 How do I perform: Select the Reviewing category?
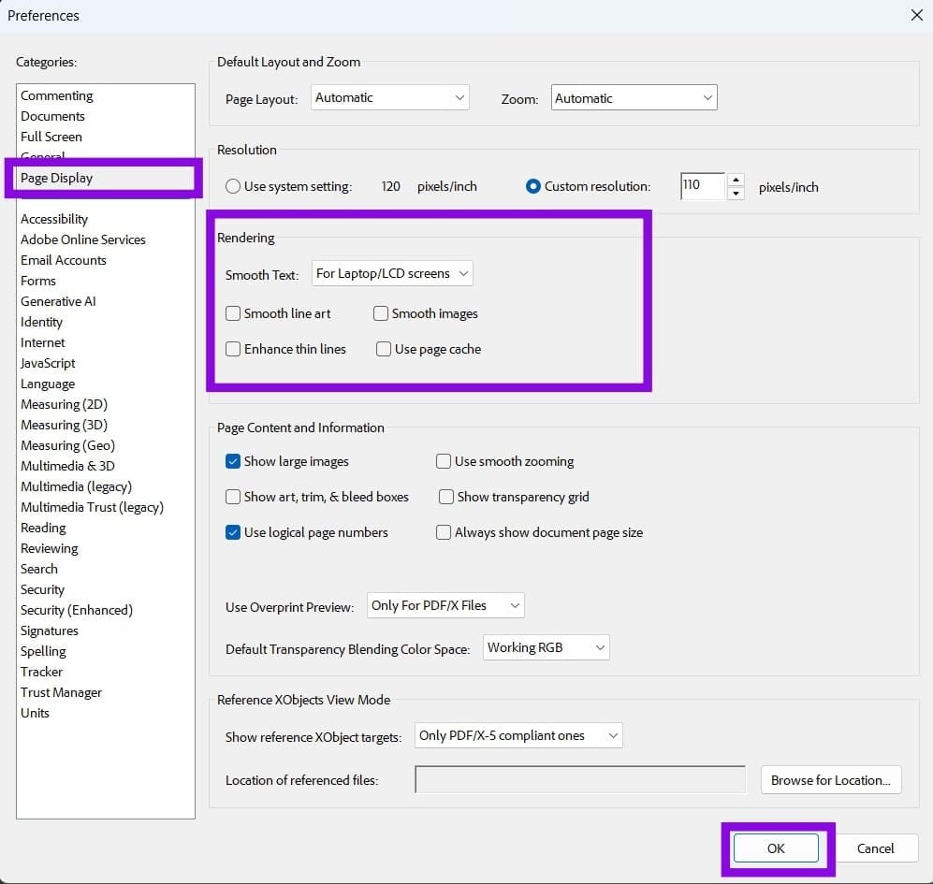pos(50,548)
